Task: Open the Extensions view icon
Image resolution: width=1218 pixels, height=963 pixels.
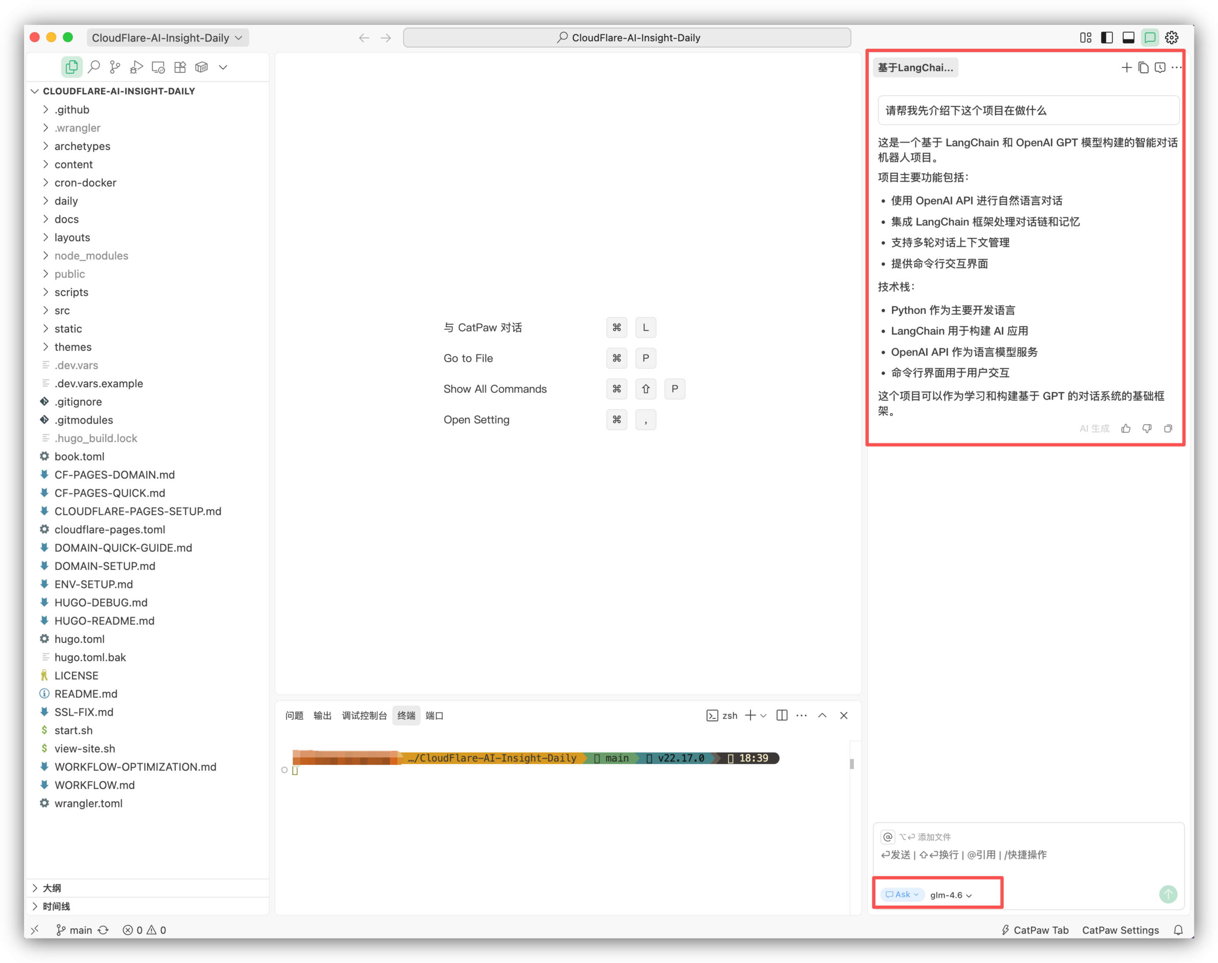Action: click(x=180, y=67)
